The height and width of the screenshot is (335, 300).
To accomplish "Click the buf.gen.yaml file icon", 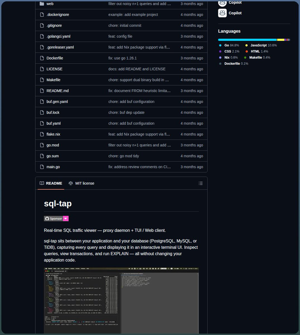I will pos(42,102).
